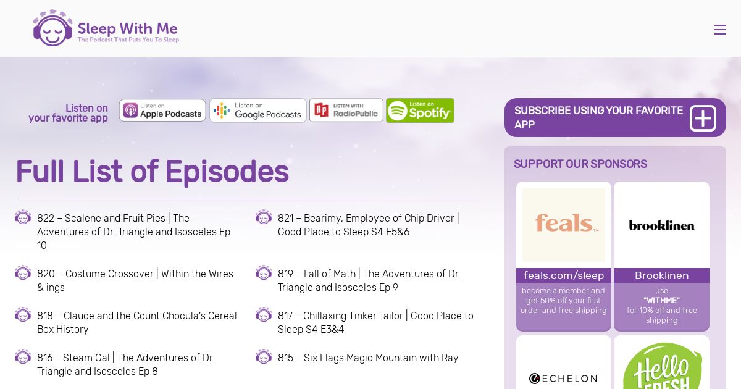Screen dimensions: 741x389
Task: Open the hamburger menu icon
Action: pos(719,30)
